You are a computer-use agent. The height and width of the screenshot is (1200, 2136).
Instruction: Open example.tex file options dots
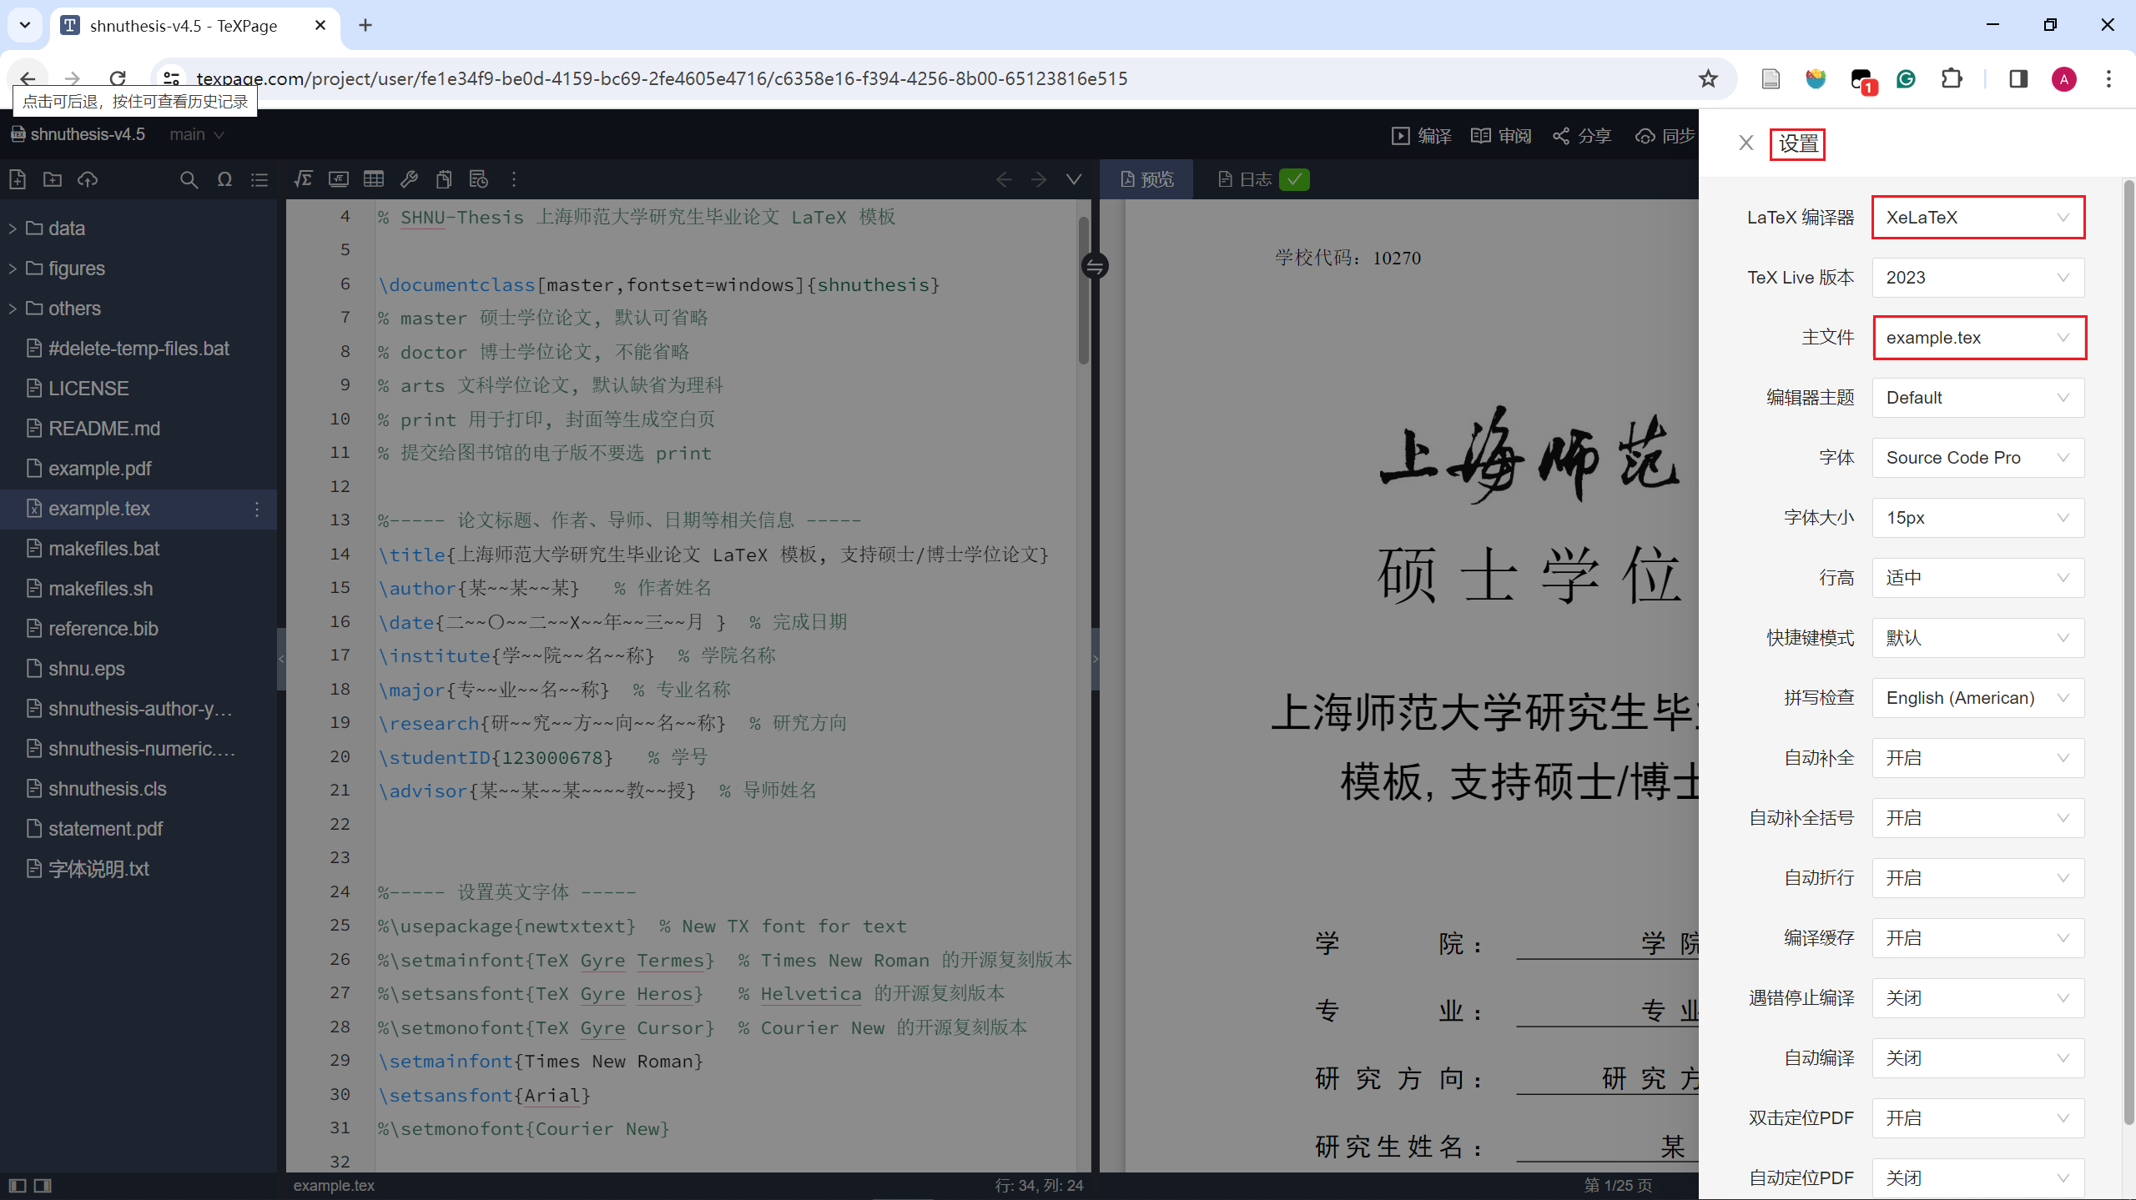click(x=257, y=509)
